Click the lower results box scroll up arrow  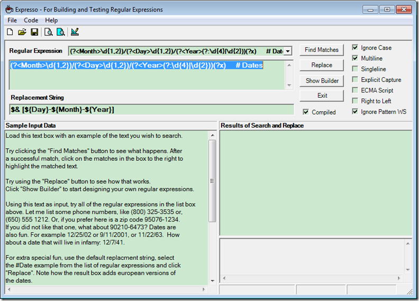tap(408, 243)
